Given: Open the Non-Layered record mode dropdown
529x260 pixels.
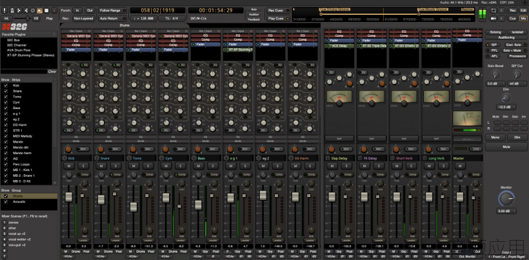Looking at the screenshot, I should 83,19.
